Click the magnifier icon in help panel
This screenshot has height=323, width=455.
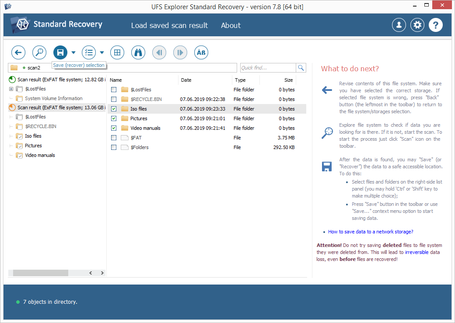click(x=327, y=133)
